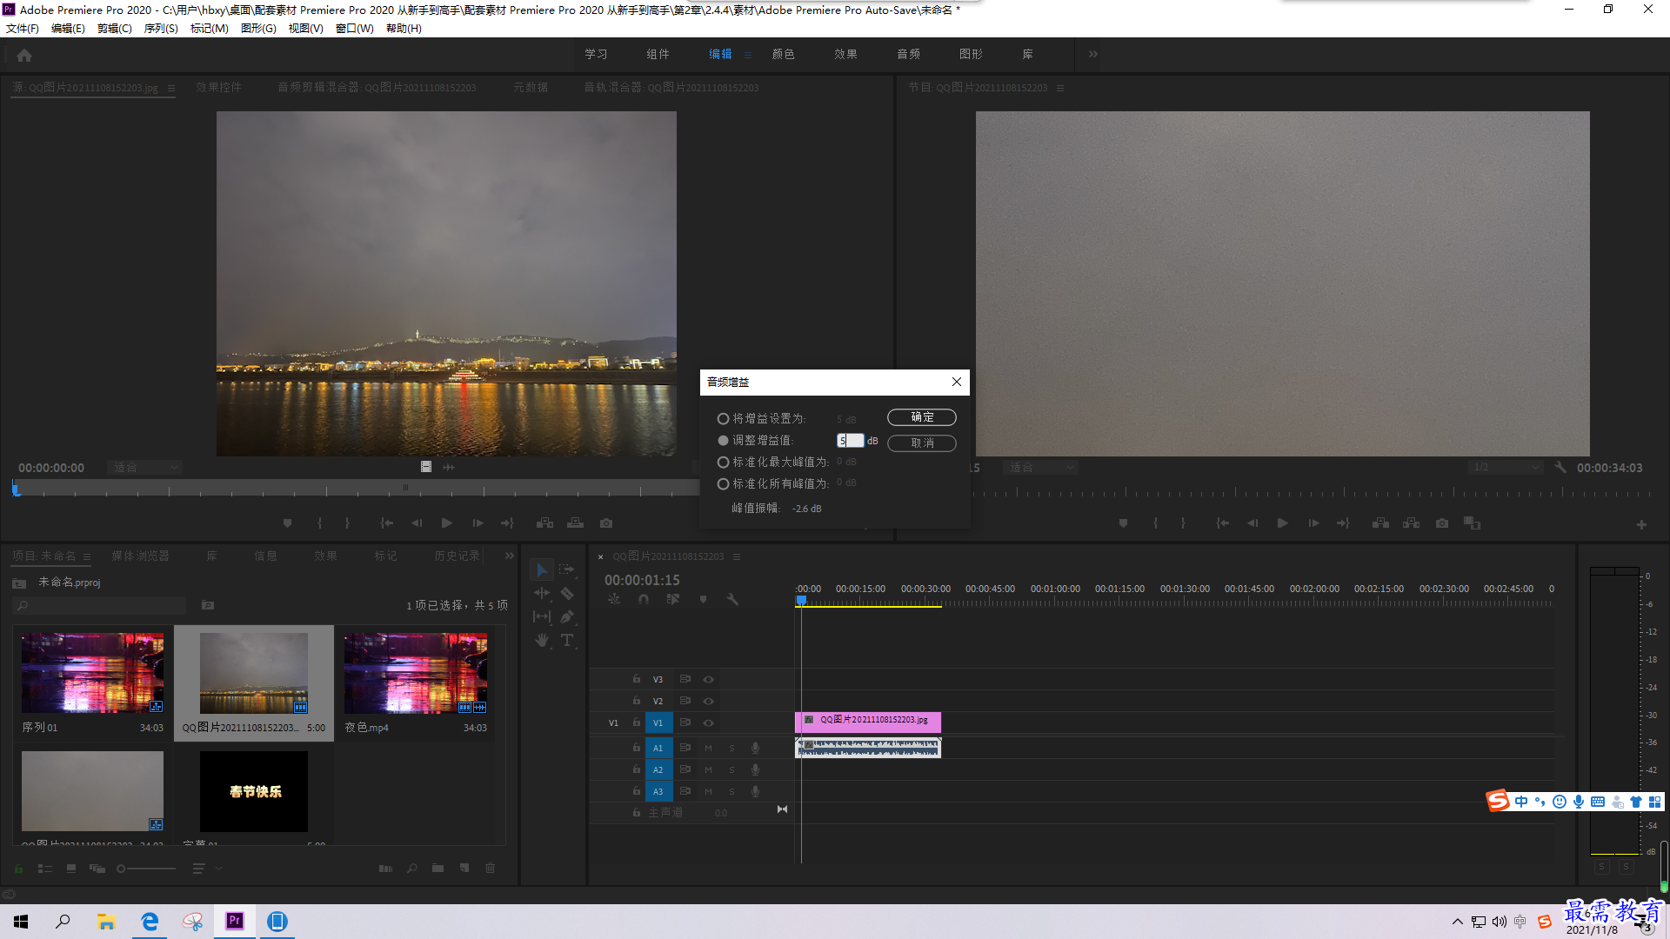This screenshot has width=1670, height=939.
Task: Open sort icons dropdown arrow in project footer
Action: [218, 868]
